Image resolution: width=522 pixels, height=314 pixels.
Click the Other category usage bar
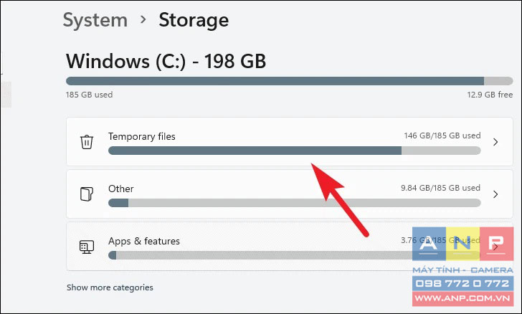coord(294,203)
